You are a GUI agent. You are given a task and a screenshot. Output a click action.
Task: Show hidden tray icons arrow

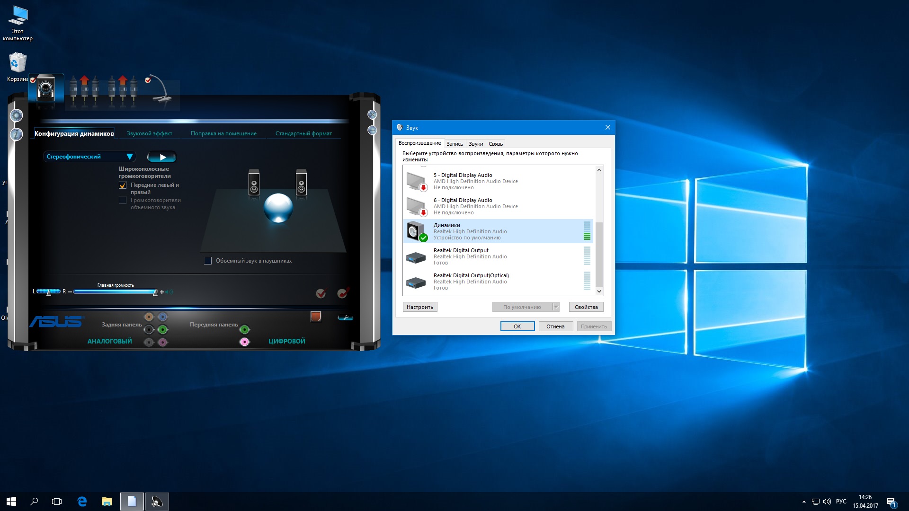[804, 502]
